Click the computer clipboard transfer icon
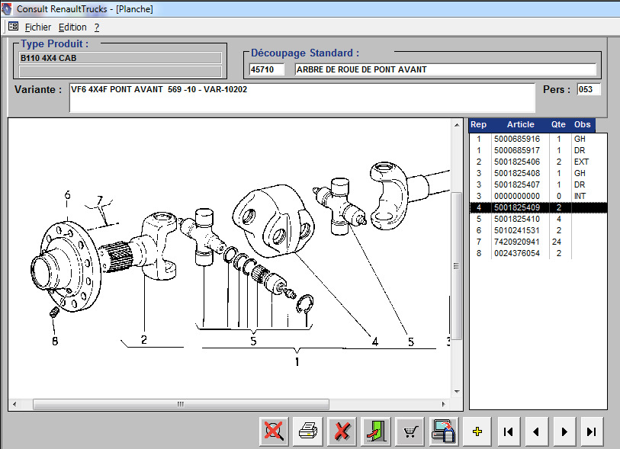This screenshot has width=620, height=449. (443, 431)
